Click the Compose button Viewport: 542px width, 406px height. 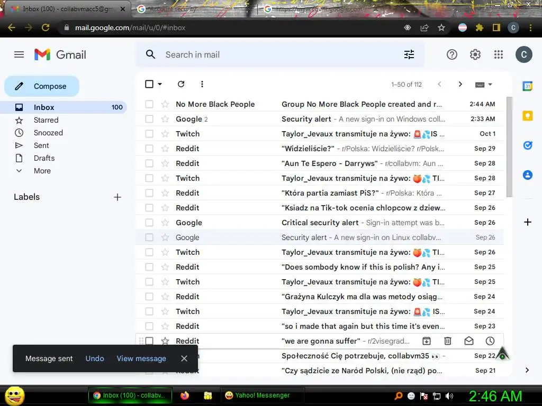(42, 86)
